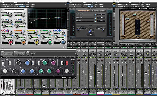Click the EQ3 input level knob

click(10, 15)
